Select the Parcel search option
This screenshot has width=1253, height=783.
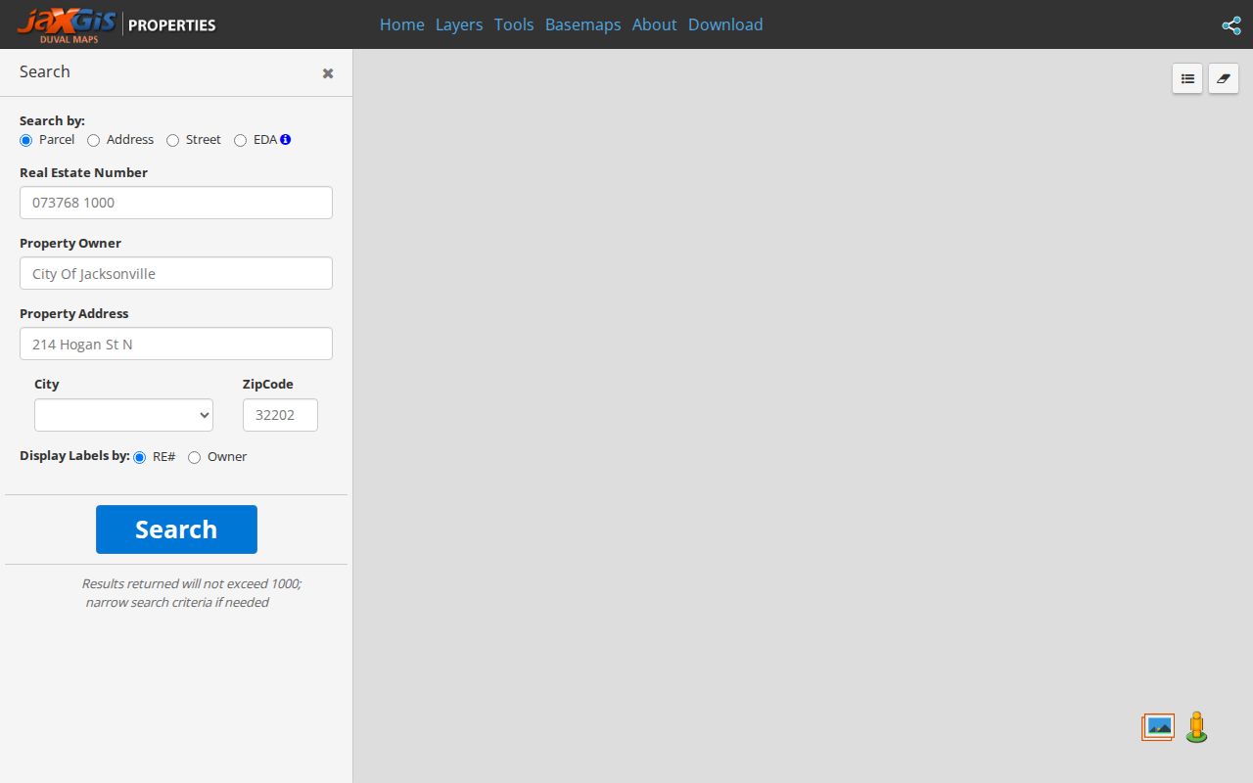(x=26, y=140)
